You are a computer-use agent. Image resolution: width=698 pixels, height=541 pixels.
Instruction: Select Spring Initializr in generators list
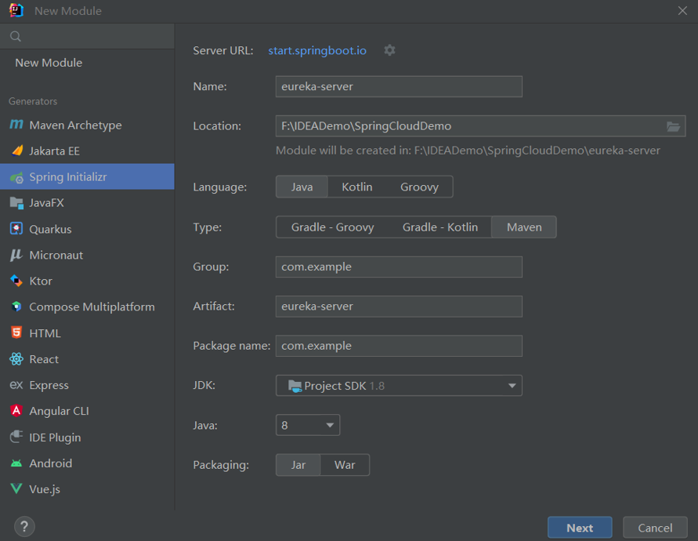coord(68,177)
